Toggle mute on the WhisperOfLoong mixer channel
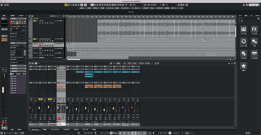 click(x=50, y=99)
